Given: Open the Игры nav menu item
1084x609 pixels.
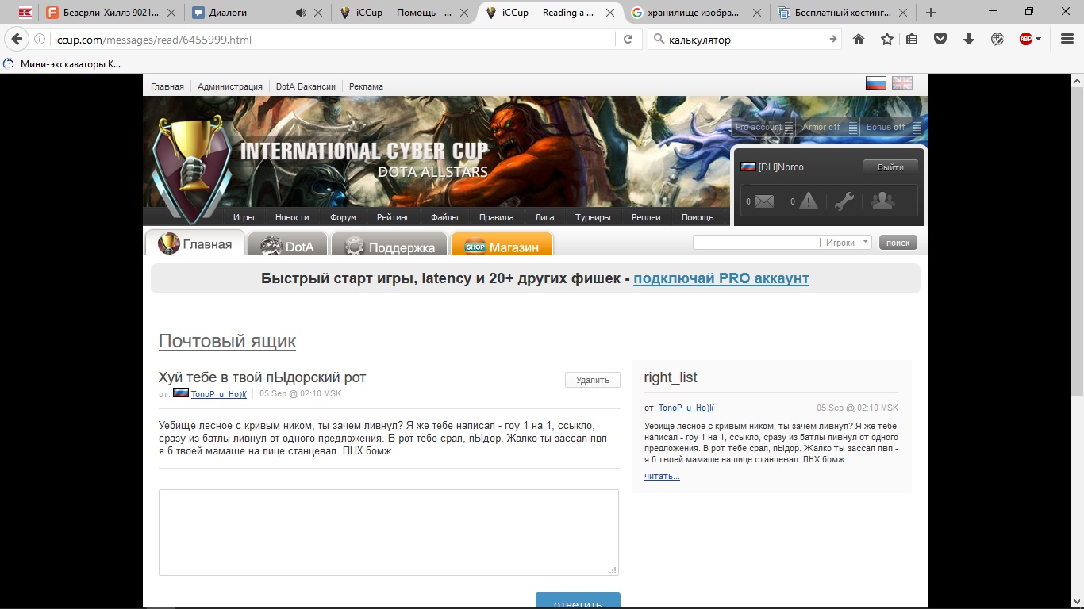Looking at the screenshot, I should coord(244,217).
